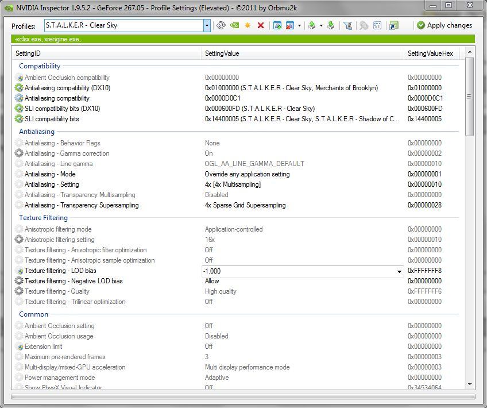This screenshot has height=408, width=487.
Task: Refresh the current profile settings
Action: (221, 25)
